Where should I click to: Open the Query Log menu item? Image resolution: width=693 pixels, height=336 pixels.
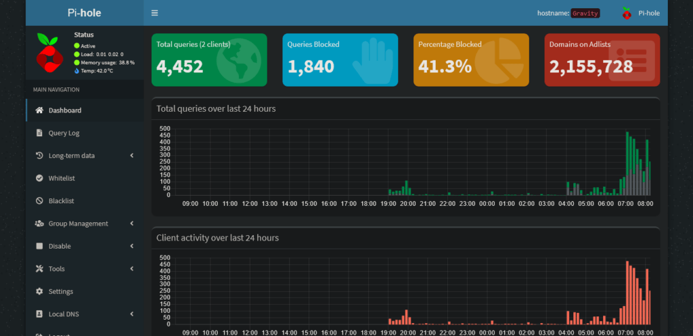click(64, 133)
